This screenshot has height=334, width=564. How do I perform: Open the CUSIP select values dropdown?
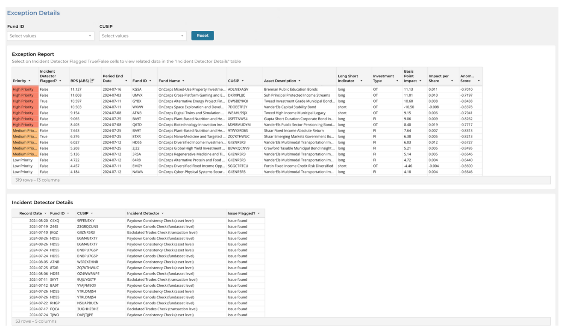pyautogui.click(x=143, y=36)
